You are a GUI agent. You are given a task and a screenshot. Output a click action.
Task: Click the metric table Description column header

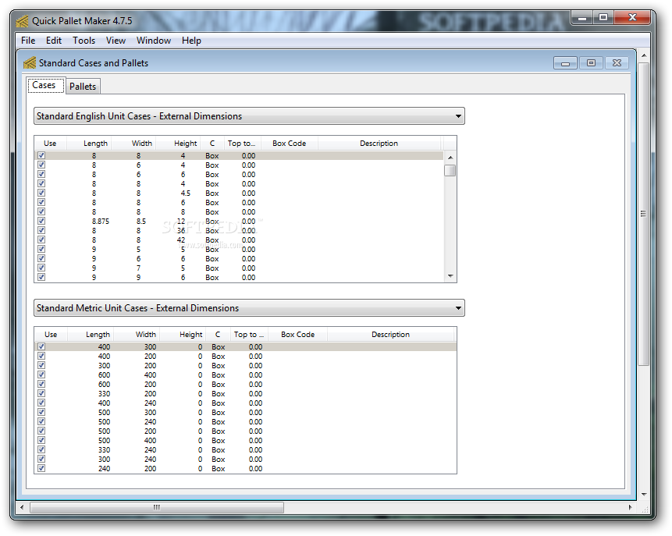(x=390, y=334)
